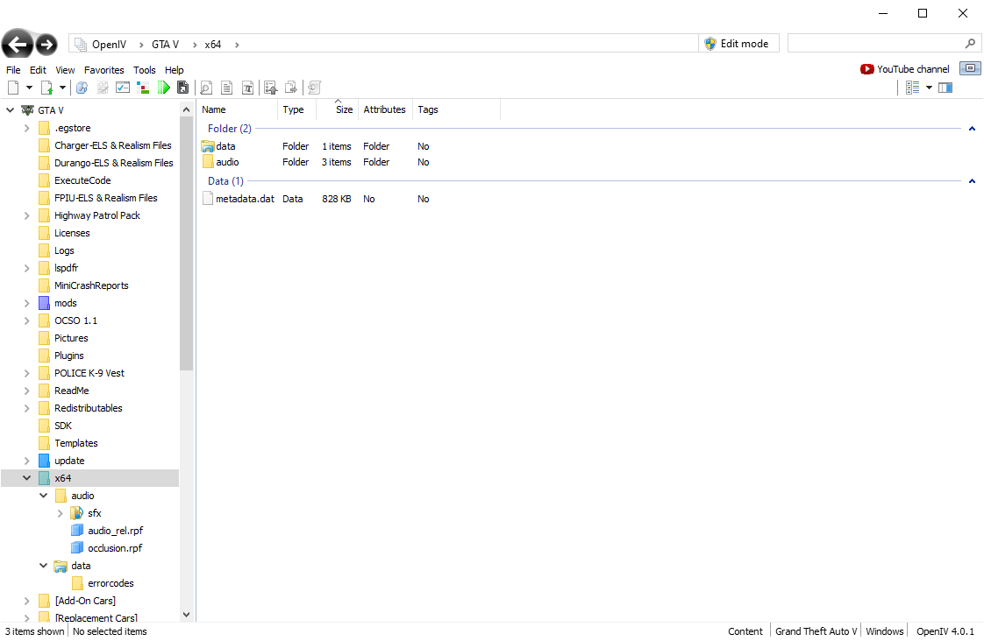Click the grayed wrench grid toolbar icon
This screenshot has width=984, height=641.
tap(103, 88)
